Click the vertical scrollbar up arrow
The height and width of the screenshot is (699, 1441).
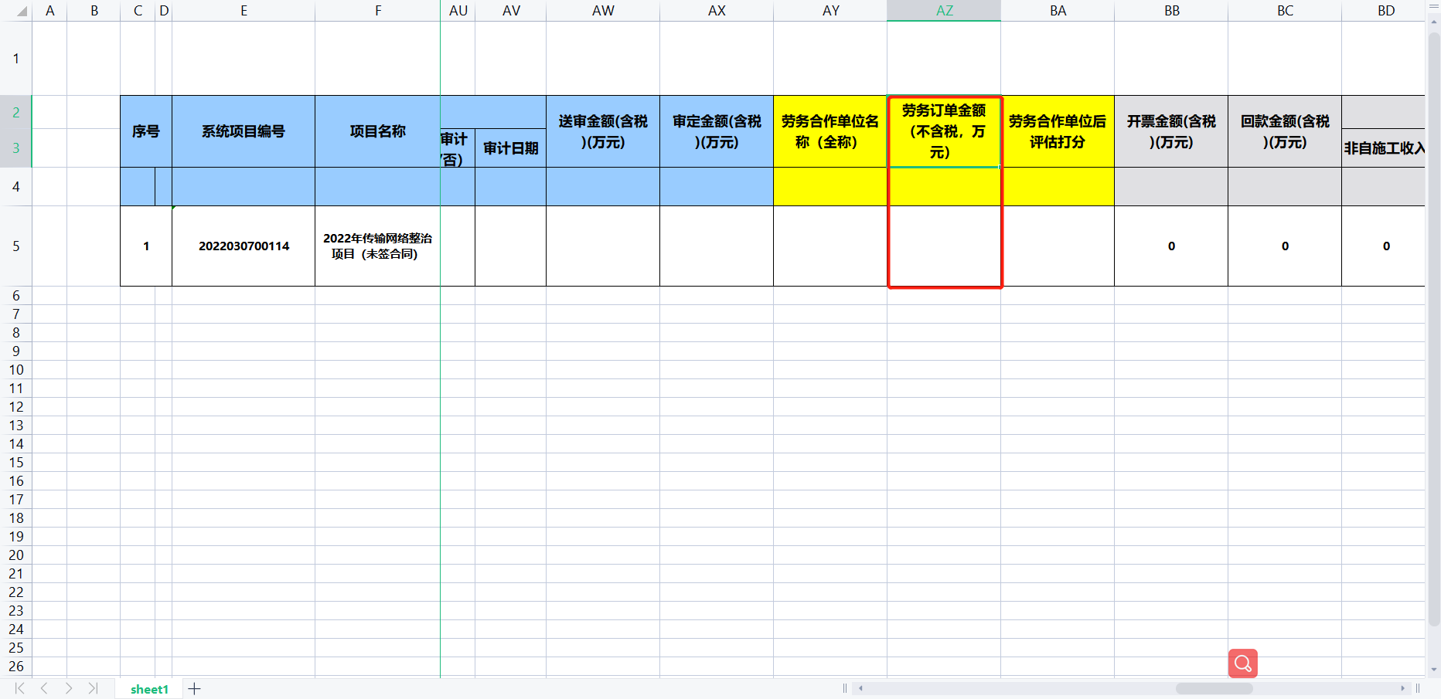(1434, 24)
